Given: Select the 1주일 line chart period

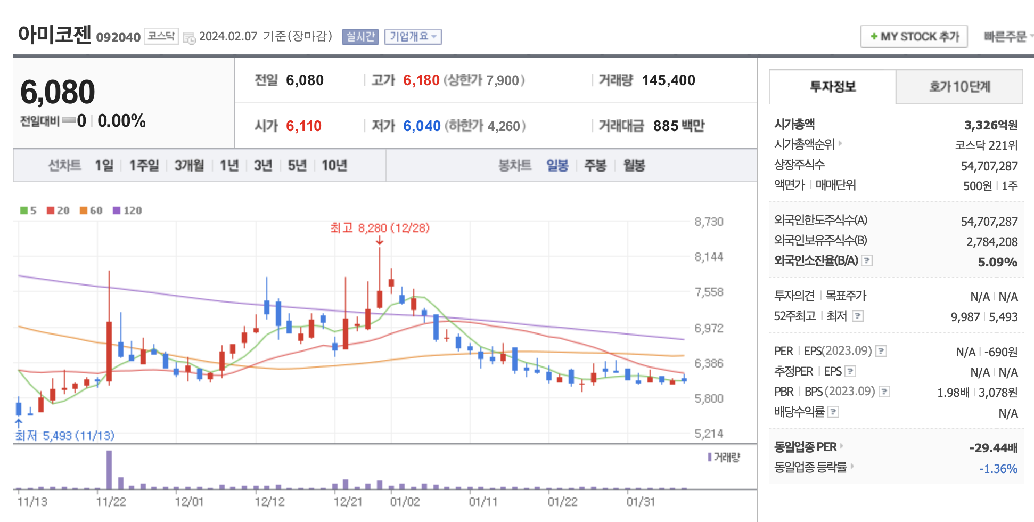Looking at the screenshot, I should tap(144, 165).
